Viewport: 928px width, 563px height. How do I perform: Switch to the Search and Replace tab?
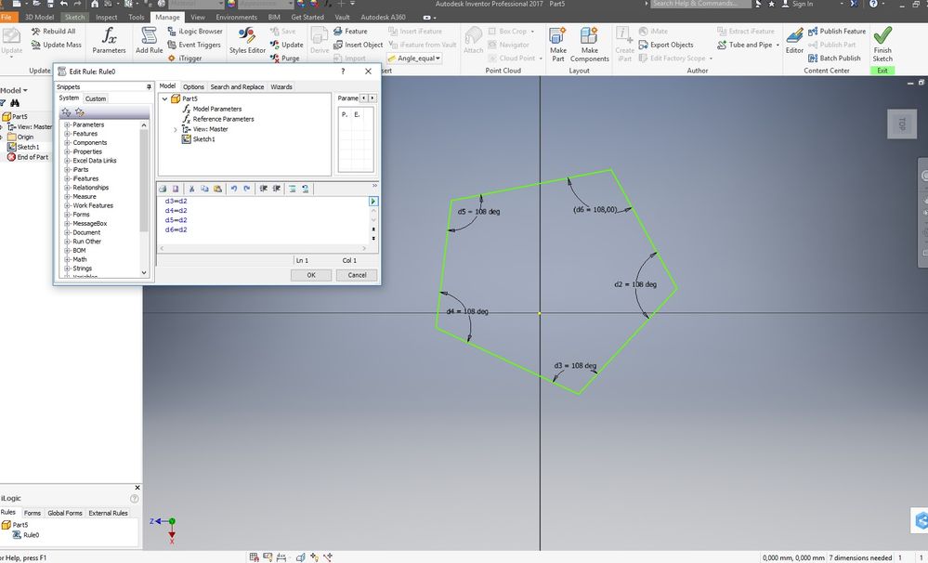point(237,87)
